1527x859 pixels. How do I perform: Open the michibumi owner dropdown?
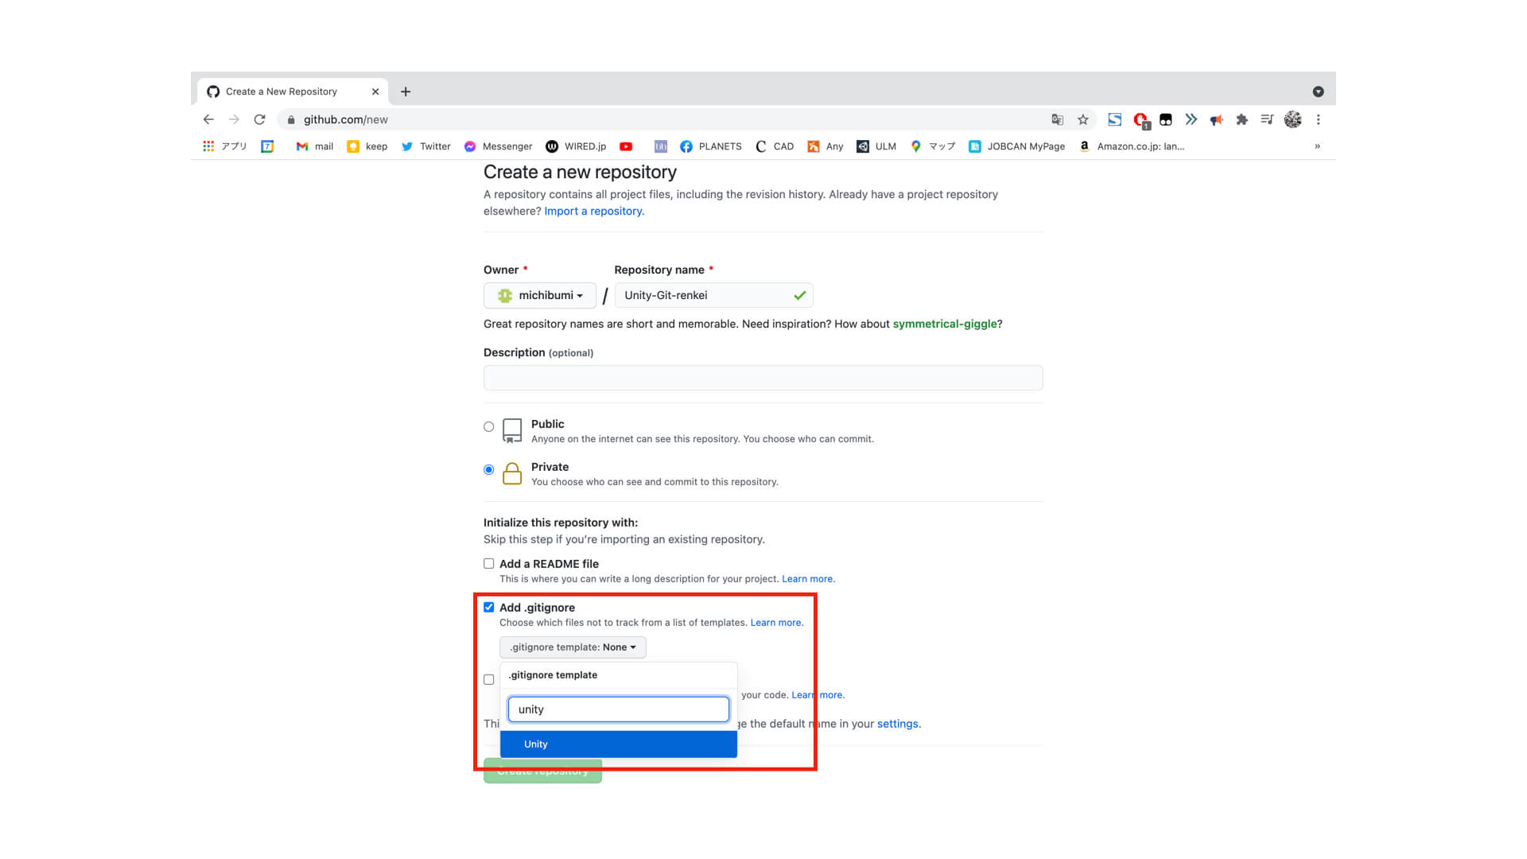click(540, 295)
